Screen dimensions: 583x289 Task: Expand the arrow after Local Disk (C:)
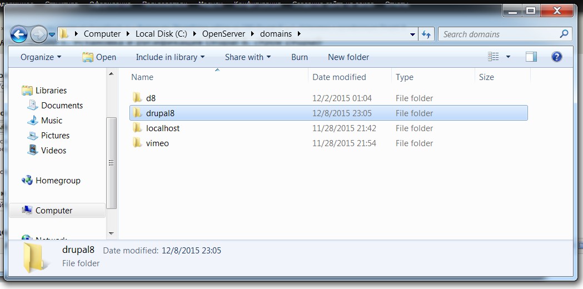195,34
